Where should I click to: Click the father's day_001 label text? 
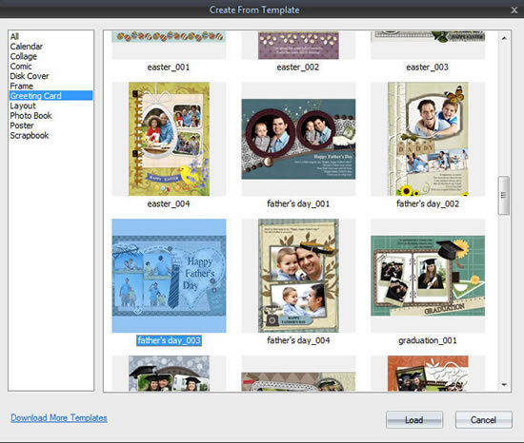tap(298, 203)
